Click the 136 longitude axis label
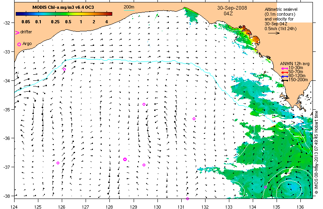The height and width of the screenshot is (209, 323). pos(300,207)
